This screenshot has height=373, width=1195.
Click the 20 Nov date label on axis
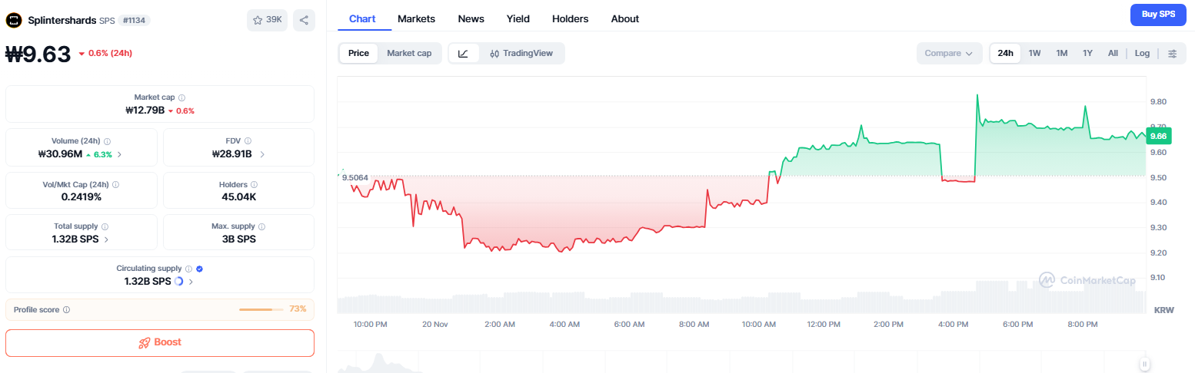(x=435, y=325)
